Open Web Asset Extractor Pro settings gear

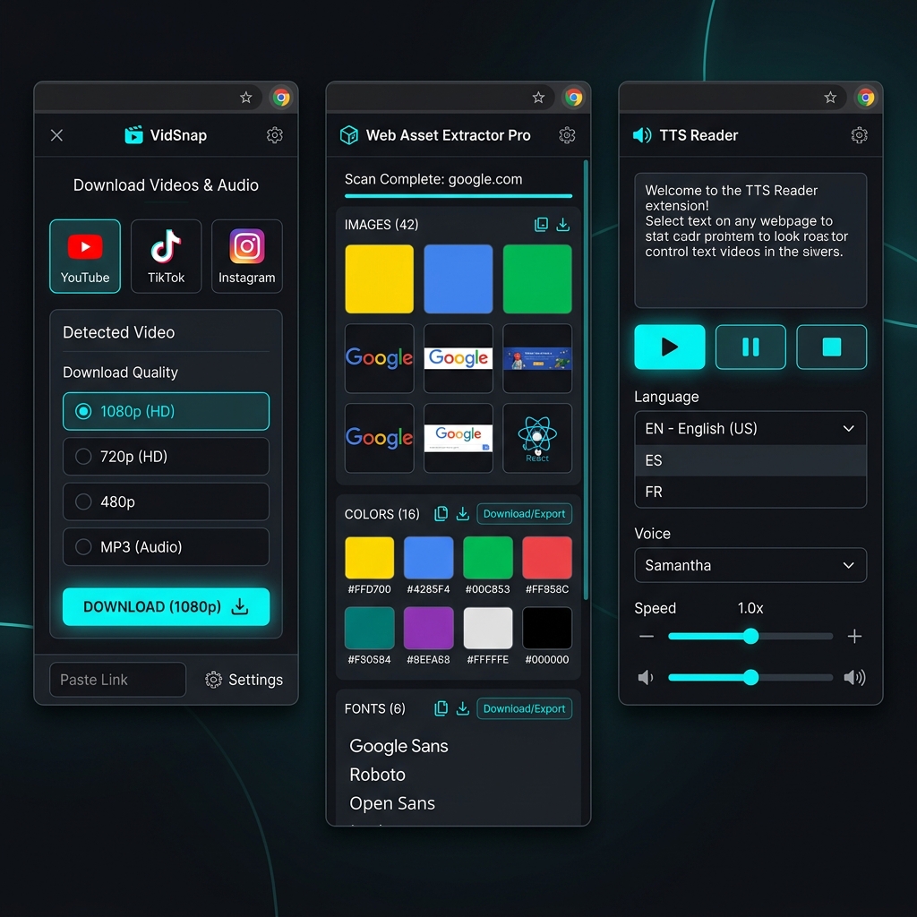pyautogui.click(x=567, y=135)
